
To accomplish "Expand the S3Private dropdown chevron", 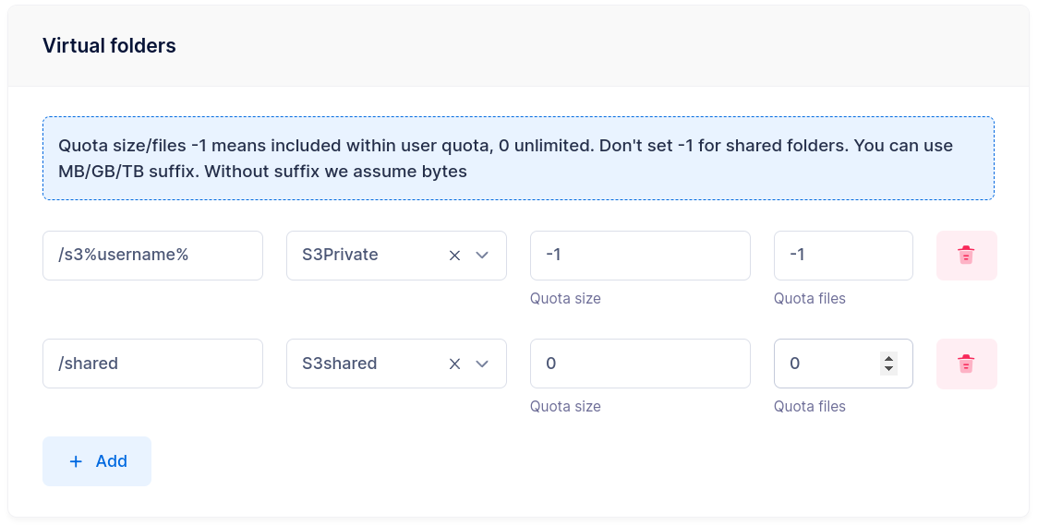I will [482, 256].
